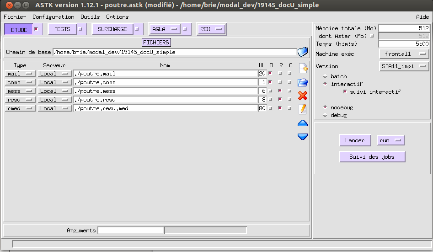The height and width of the screenshot is (252, 433).
Task: Click the notepad edit file icon
Action: (x=303, y=109)
